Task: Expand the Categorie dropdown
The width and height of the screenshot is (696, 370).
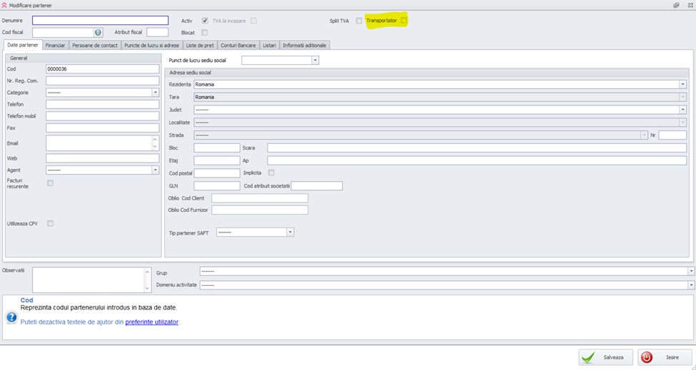Action: pos(155,93)
